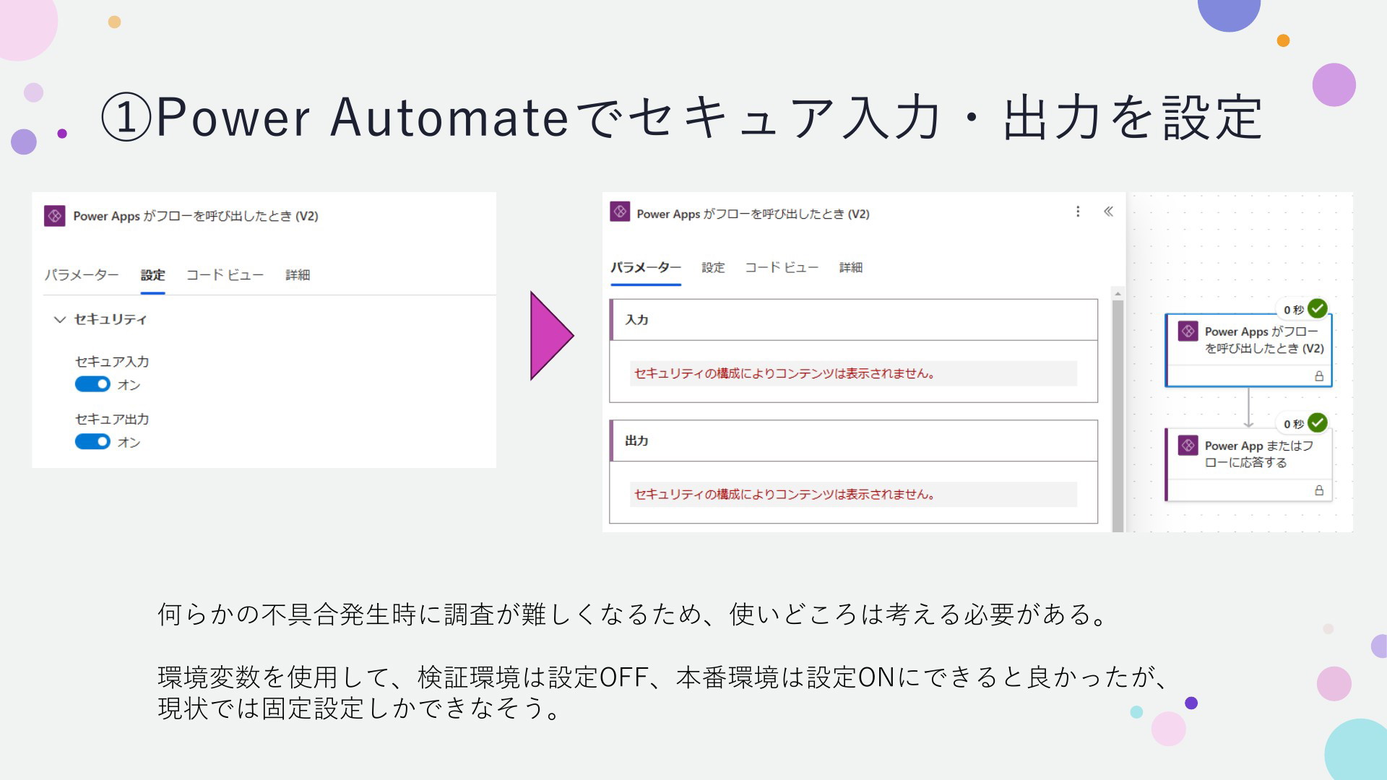Viewport: 1387px width, 780px height.
Task: Select Power Apps がフローを呼び出したとき (V2) flow card
Action: tap(1248, 350)
